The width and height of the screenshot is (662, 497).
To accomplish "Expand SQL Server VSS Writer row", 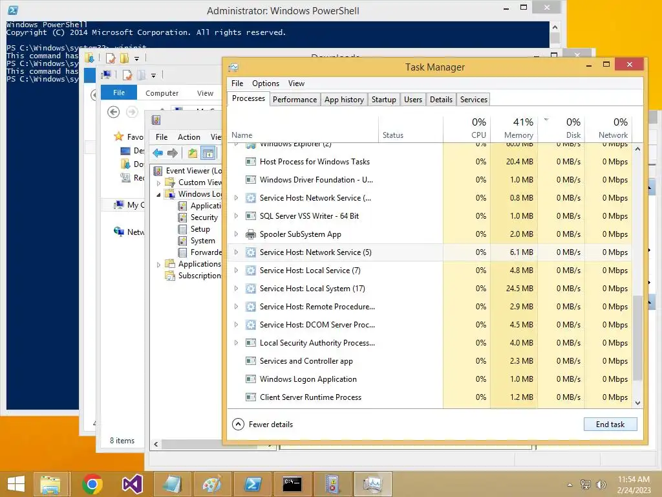I will (x=236, y=216).
